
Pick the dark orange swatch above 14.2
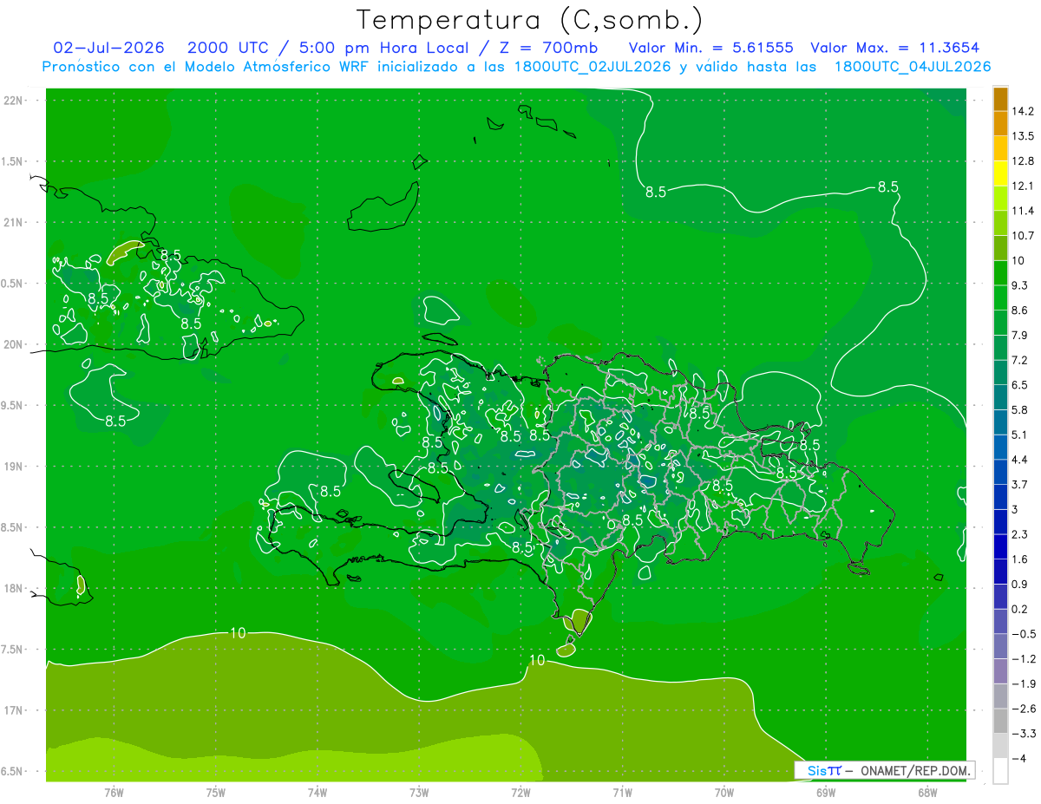tap(1000, 99)
